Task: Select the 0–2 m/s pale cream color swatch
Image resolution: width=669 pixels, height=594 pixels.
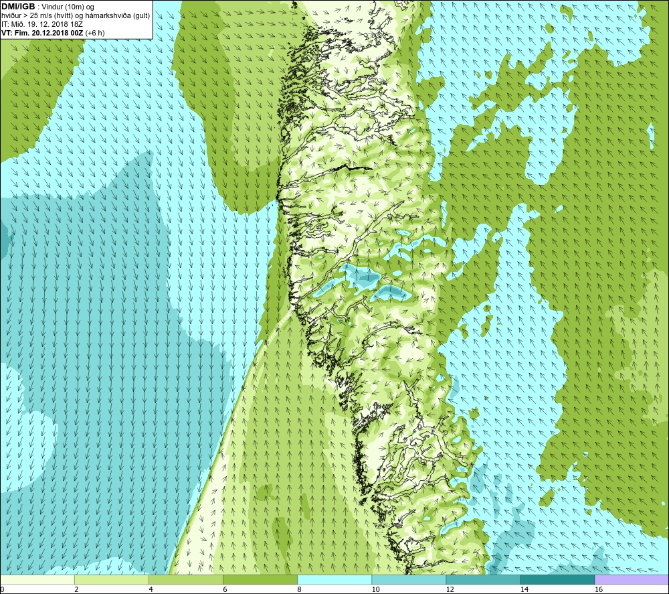Action: (37, 579)
